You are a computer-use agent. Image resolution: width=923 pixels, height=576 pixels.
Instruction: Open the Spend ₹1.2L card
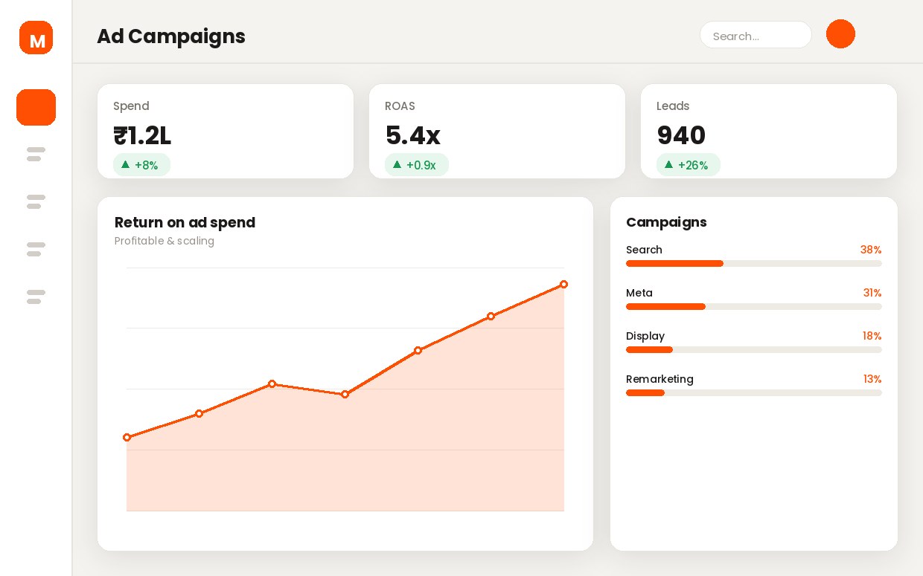pos(226,131)
